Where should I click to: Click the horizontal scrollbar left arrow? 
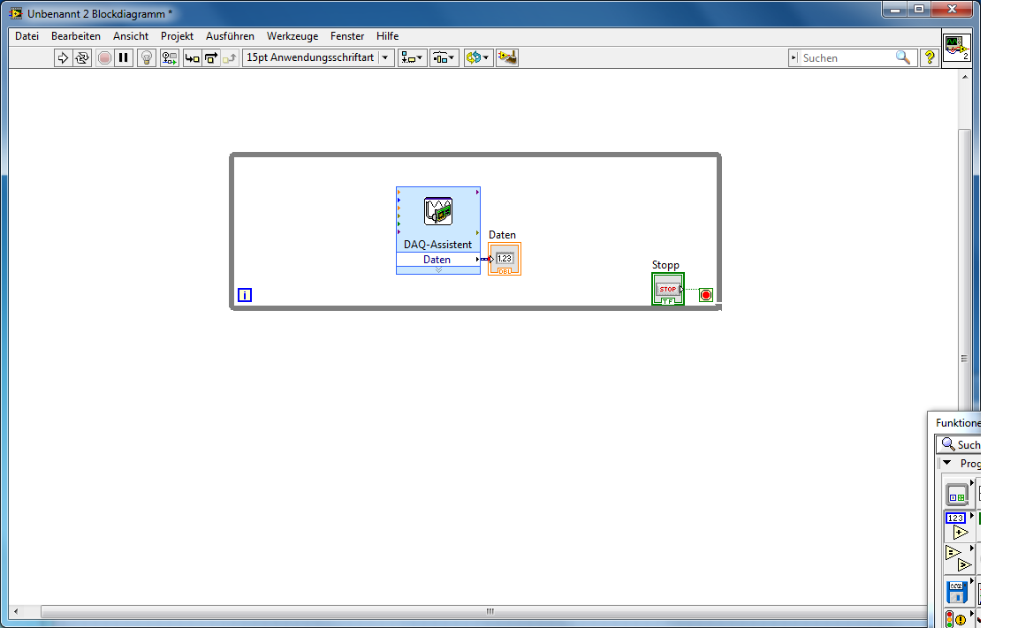[x=16, y=611]
